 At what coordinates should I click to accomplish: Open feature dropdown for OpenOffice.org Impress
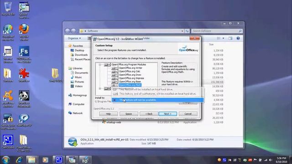[x=115, y=78]
